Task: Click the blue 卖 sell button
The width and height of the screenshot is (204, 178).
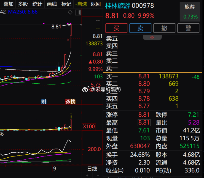Action: (140, 28)
